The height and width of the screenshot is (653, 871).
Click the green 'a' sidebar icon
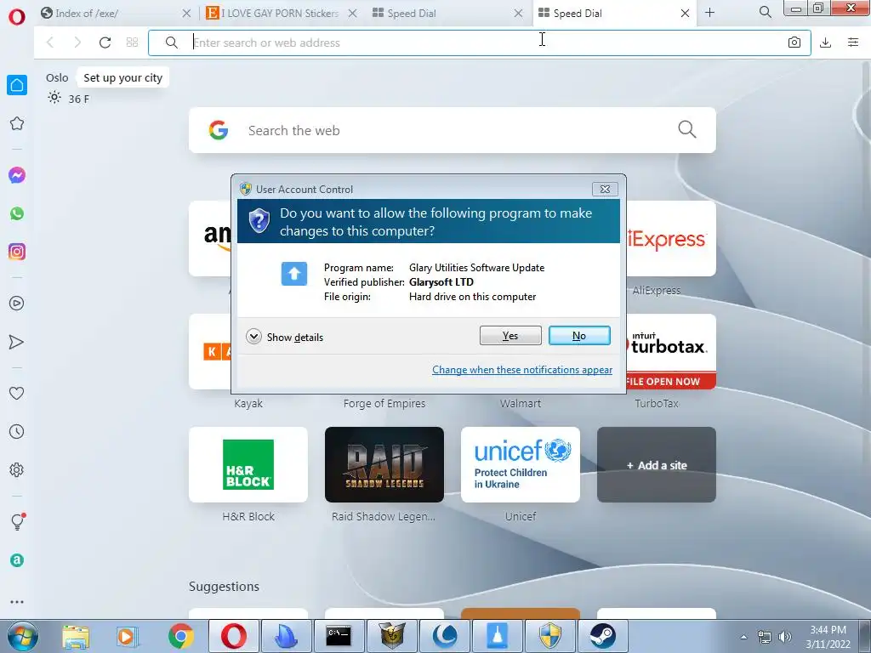pyautogui.click(x=17, y=560)
